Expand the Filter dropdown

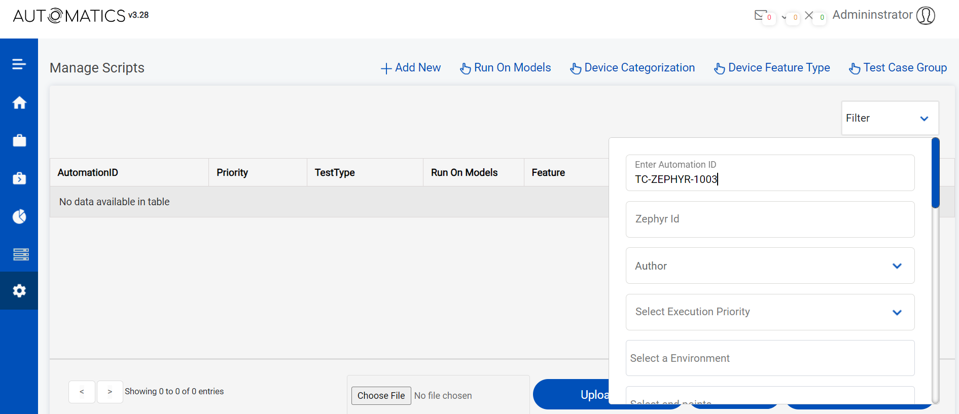(x=890, y=118)
